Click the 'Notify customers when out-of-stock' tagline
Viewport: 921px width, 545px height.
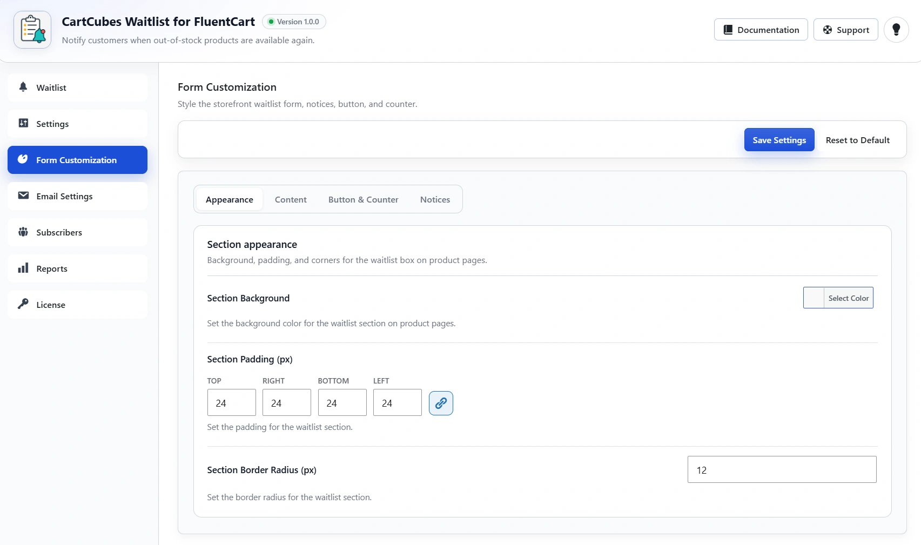coord(189,41)
